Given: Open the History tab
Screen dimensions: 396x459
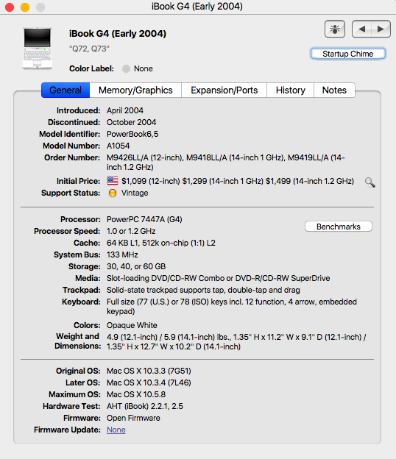Looking at the screenshot, I should click(290, 90).
